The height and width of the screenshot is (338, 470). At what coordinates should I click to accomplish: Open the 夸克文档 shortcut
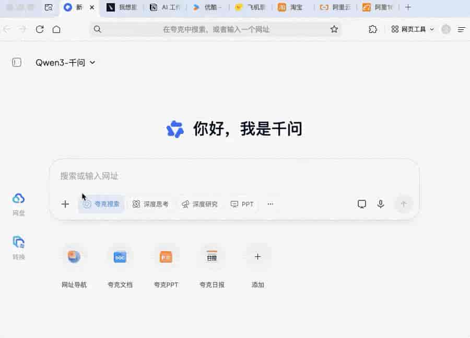pos(120,266)
